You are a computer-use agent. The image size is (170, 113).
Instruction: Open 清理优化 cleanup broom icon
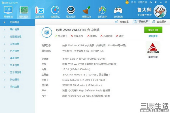pyautogui.click(x=86, y=12)
